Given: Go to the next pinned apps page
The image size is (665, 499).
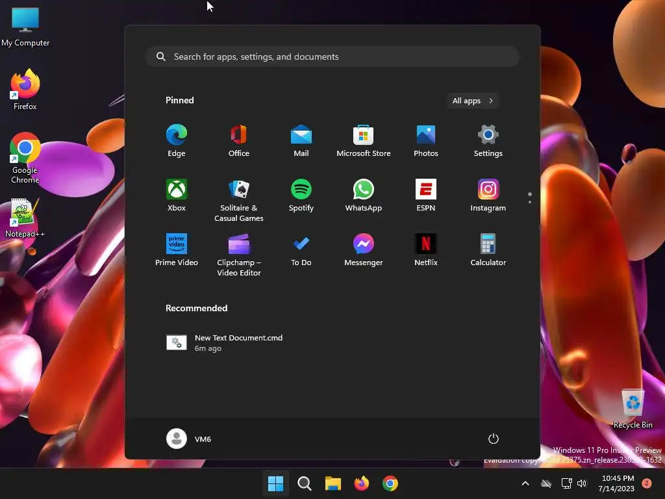Looking at the screenshot, I should click(x=530, y=202).
